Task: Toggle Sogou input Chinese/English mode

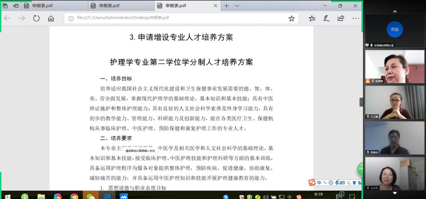Action: (319, 182)
